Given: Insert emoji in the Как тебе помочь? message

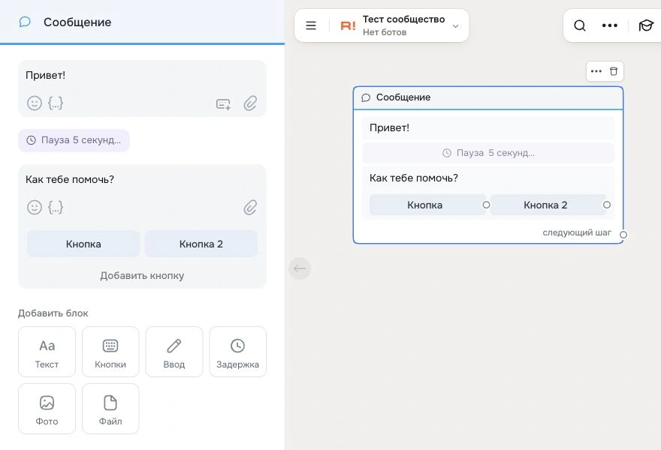Looking at the screenshot, I should pos(35,207).
